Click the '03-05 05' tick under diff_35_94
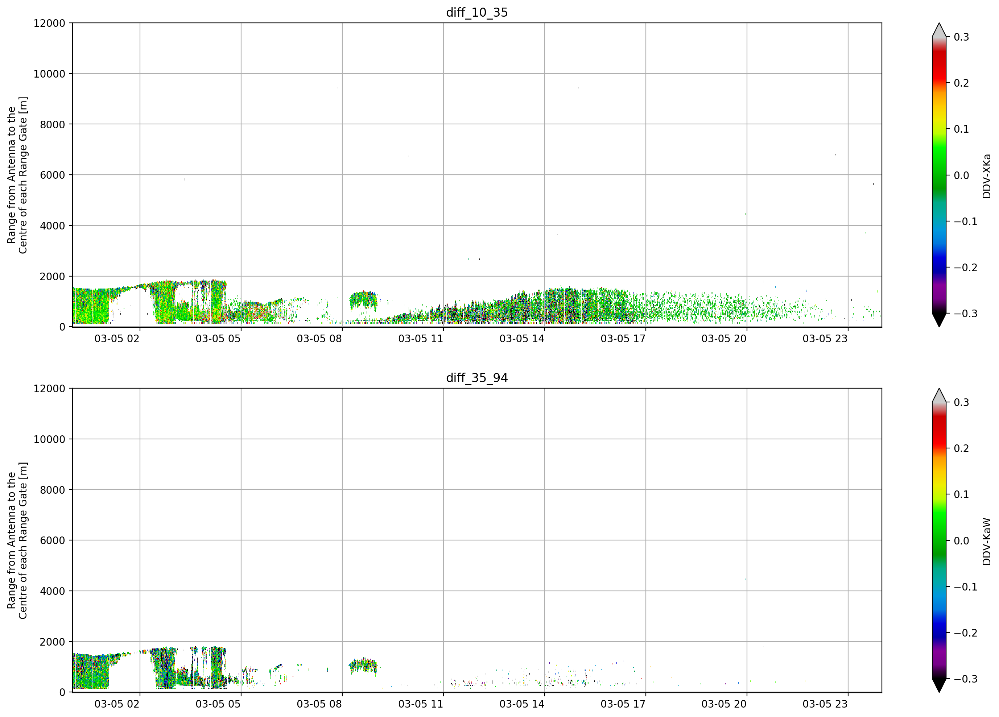The height and width of the screenshot is (717, 999). (218, 704)
